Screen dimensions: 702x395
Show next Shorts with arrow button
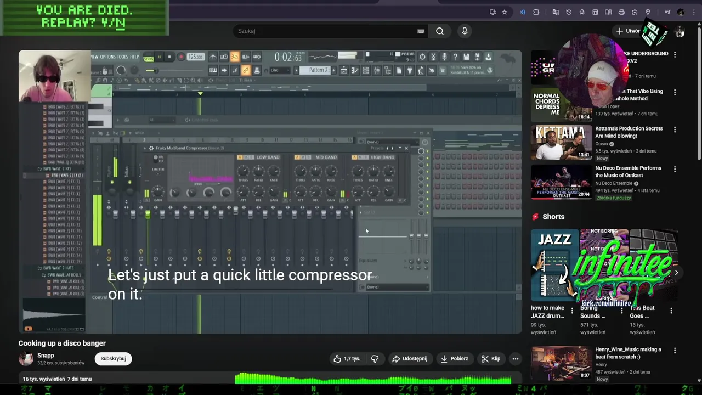[676, 273]
